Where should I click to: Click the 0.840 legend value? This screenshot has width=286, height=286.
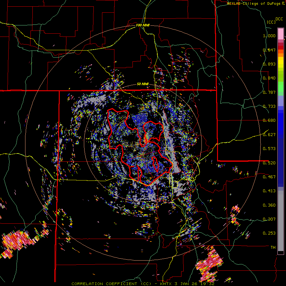tap(269, 78)
